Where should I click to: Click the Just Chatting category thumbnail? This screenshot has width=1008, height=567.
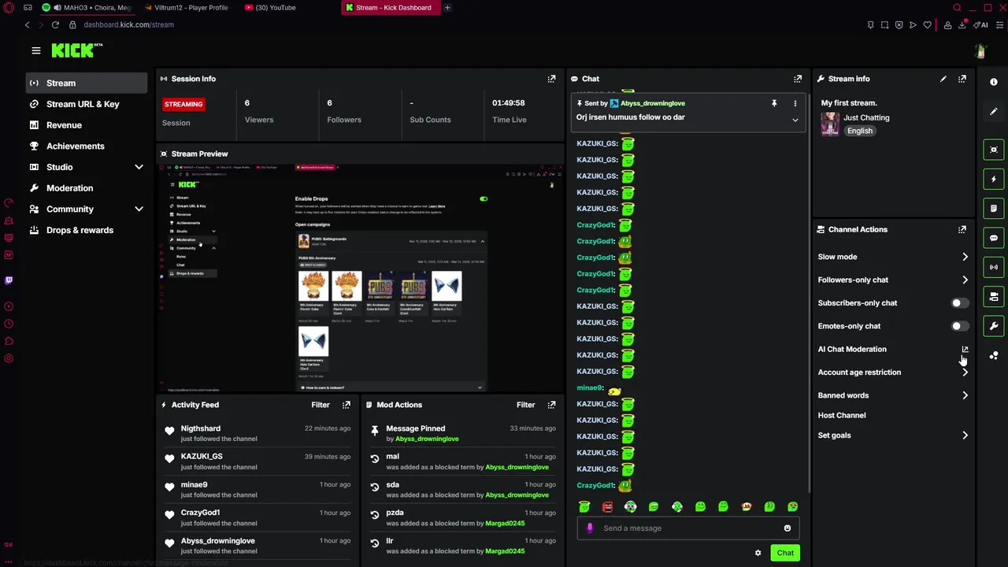830,124
